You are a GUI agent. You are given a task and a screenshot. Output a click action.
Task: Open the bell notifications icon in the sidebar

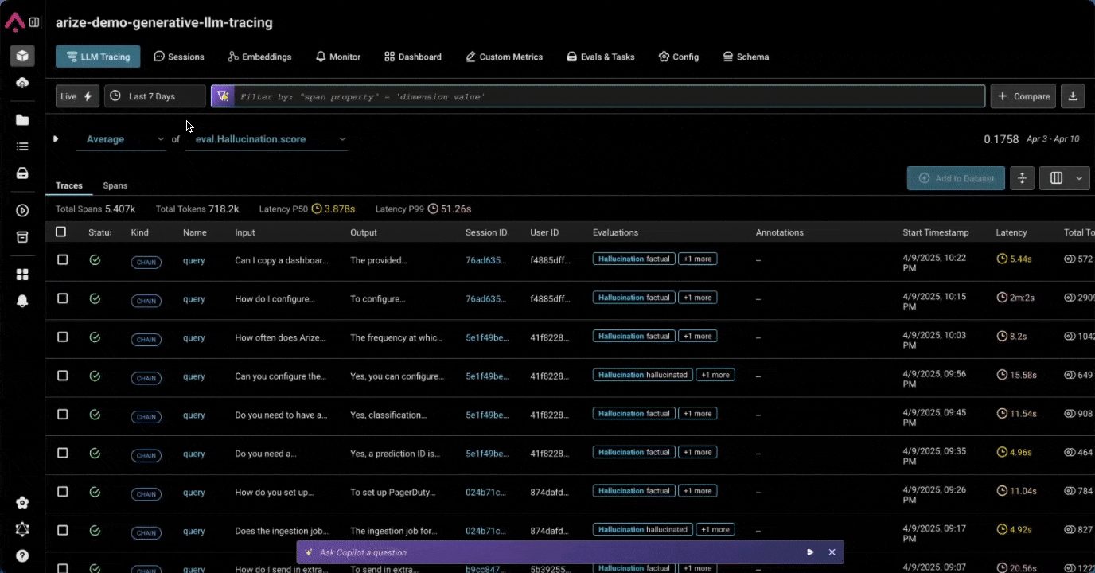22,301
